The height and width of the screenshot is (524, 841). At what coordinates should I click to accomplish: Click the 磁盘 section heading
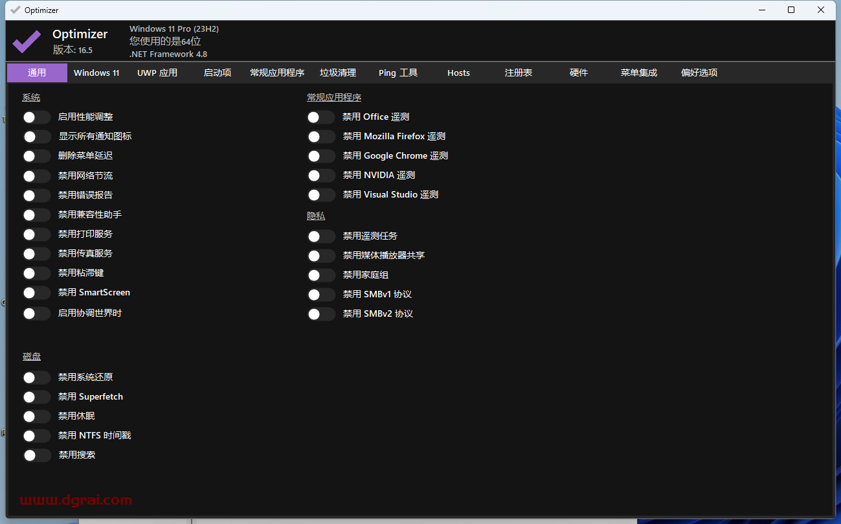coord(32,357)
